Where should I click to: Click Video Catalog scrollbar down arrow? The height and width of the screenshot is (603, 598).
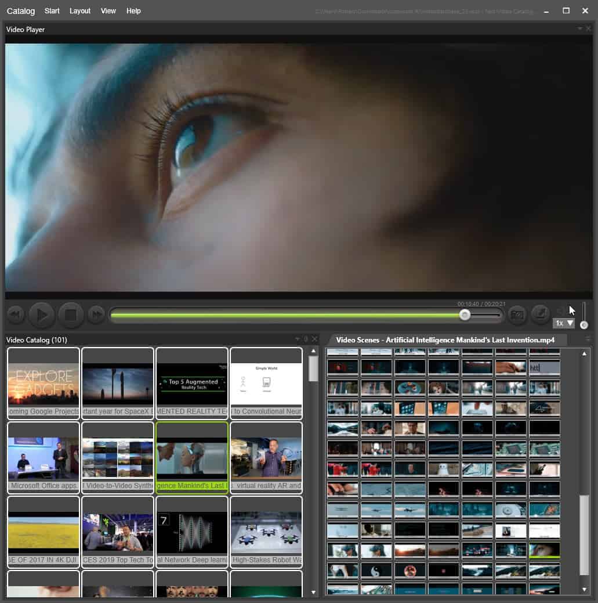314,592
